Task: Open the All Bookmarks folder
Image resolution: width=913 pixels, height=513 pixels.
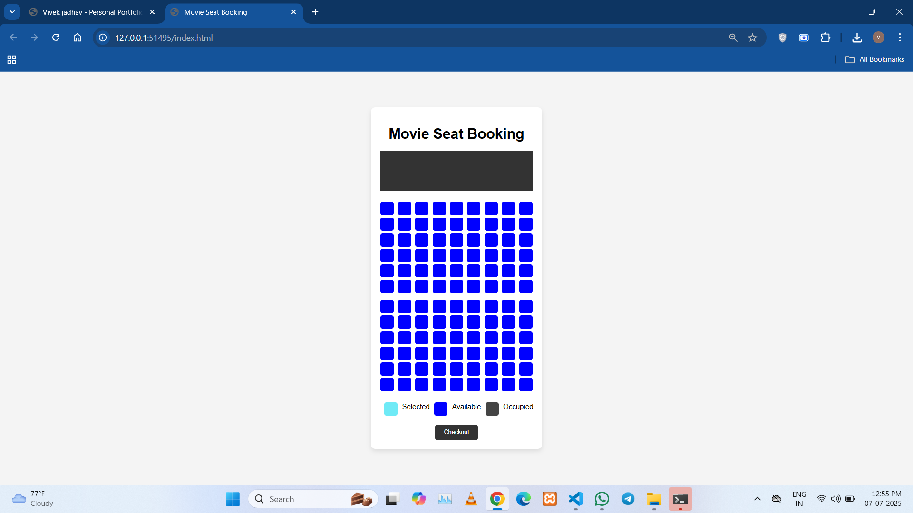Action: pyautogui.click(x=874, y=59)
